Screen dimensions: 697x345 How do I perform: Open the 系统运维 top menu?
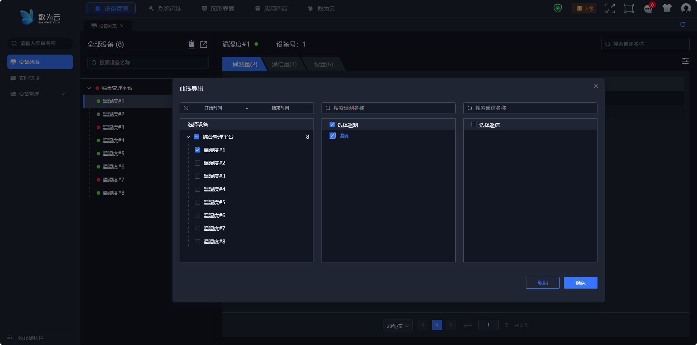(165, 8)
